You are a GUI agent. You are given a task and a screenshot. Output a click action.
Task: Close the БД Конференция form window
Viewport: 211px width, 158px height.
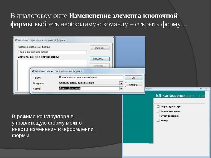pos(206,89)
